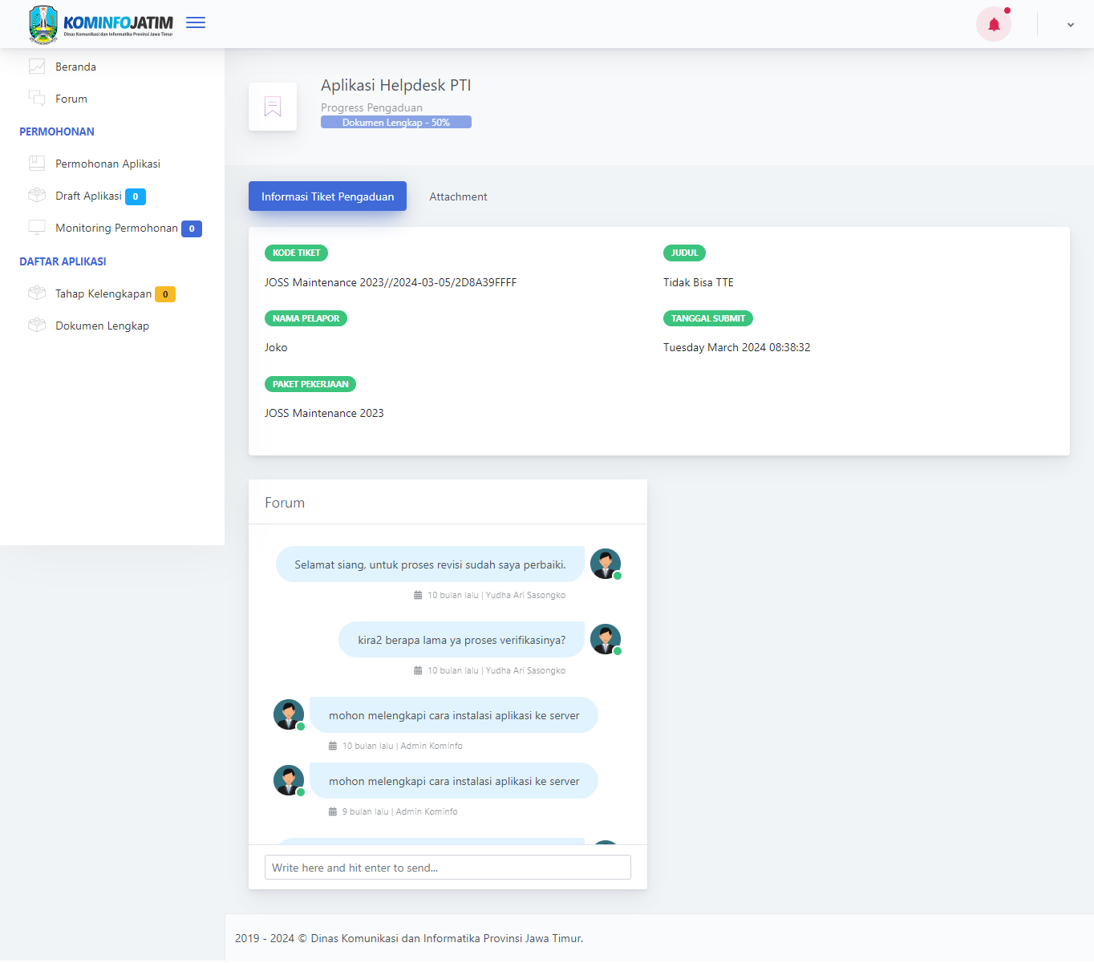Click the Dokumen Lengkap 50% progress bar
The height and width of the screenshot is (963, 1094).
[395, 123]
